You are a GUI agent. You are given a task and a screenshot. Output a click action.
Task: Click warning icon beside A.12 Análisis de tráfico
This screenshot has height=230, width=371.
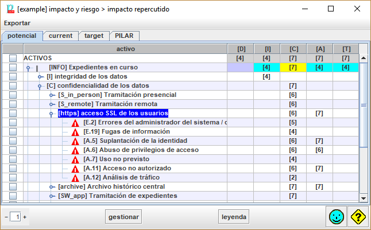(75, 178)
